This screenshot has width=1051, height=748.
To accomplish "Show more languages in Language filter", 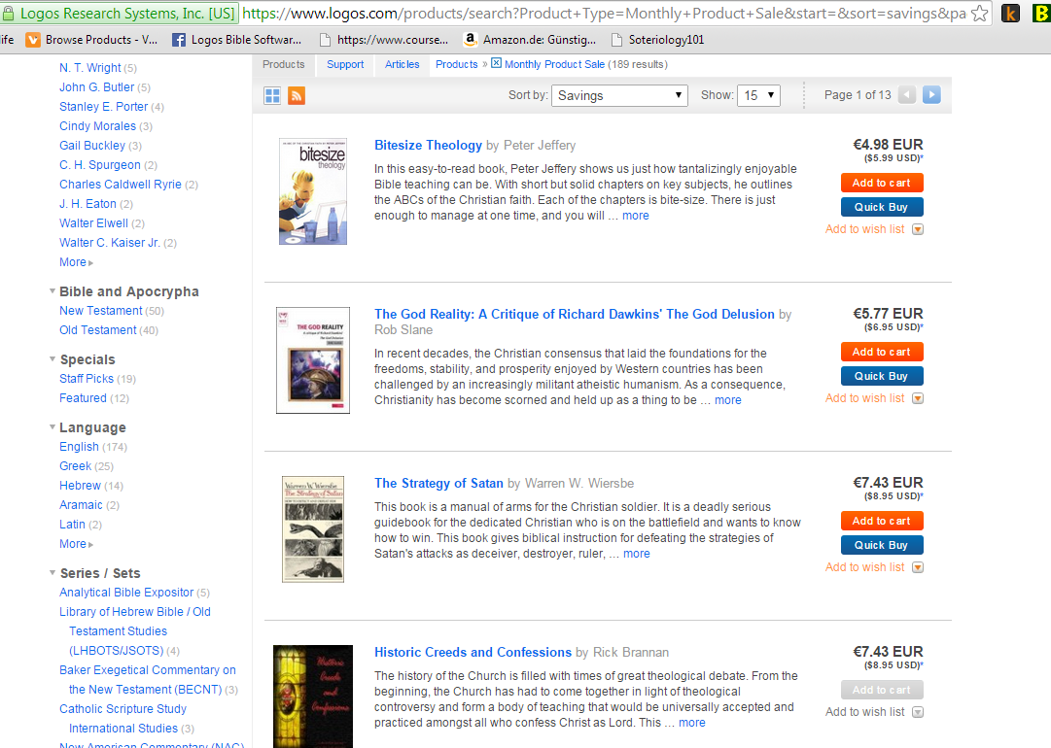I will [x=76, y=544].
